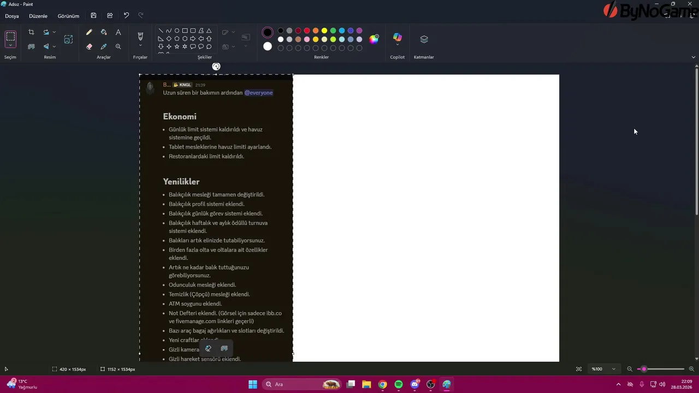Open Discord from the taskbar
Viewport: 699px width, 393px height.
click(x=414, y=384)
